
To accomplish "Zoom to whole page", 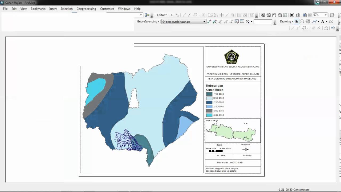I will 280,15.
